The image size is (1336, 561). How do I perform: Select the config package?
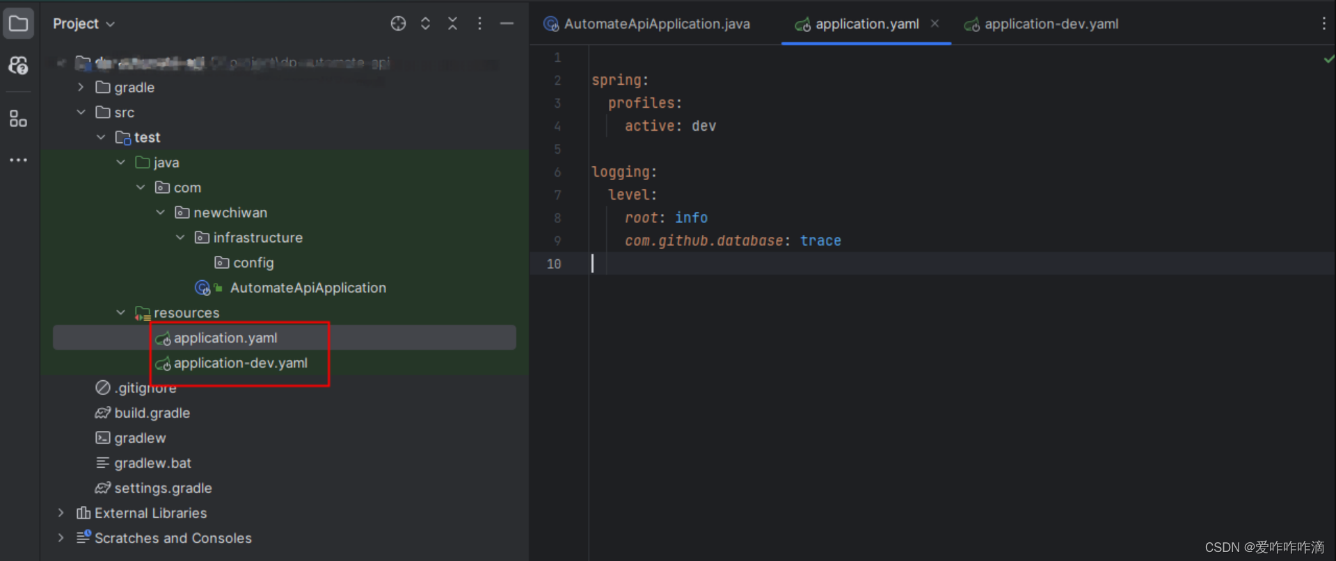pyautogui.click(x=244, y=263)
